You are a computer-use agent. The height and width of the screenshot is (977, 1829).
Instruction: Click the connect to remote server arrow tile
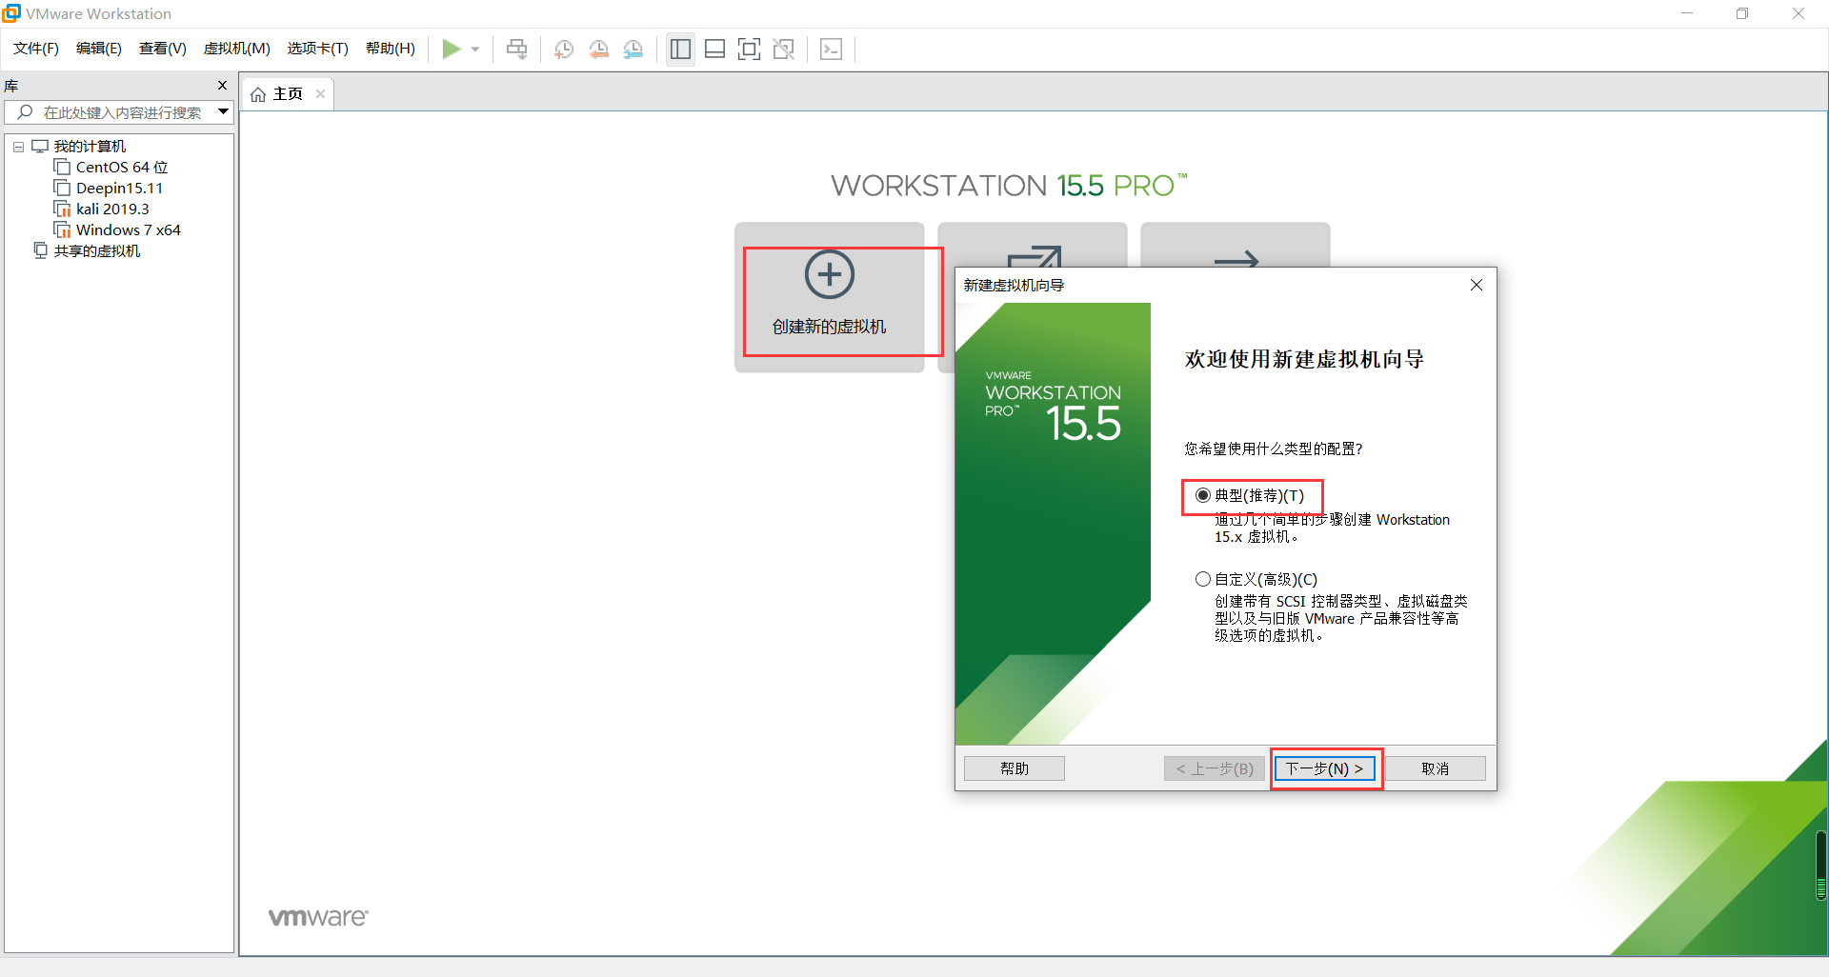tap(1236, 259)
